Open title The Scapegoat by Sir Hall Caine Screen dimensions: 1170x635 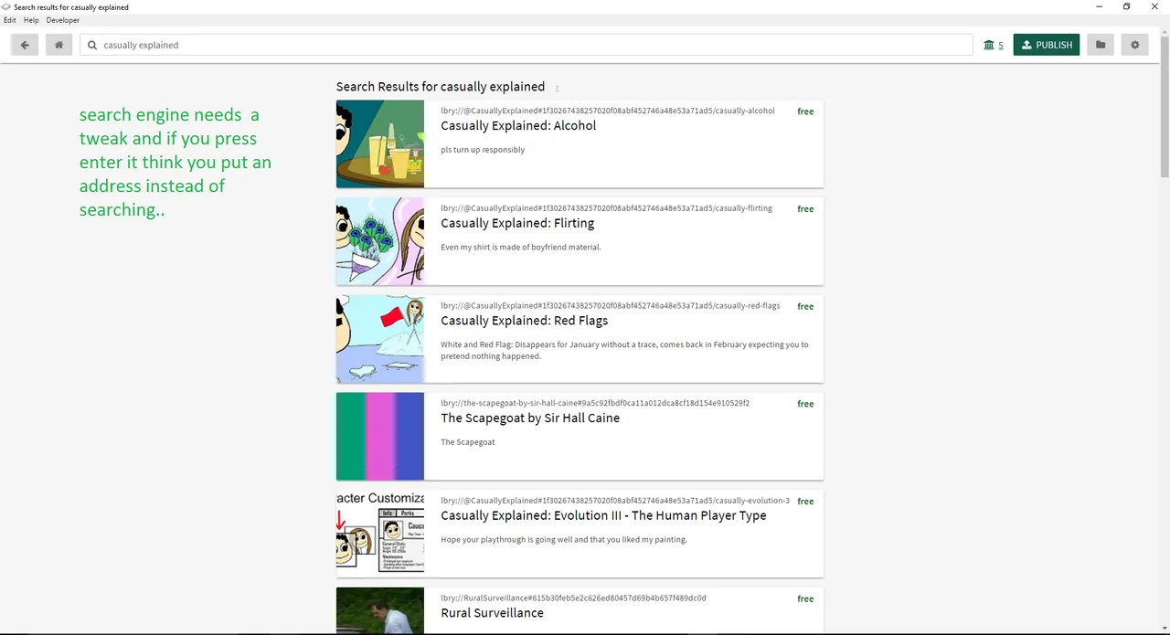point(530,418)
